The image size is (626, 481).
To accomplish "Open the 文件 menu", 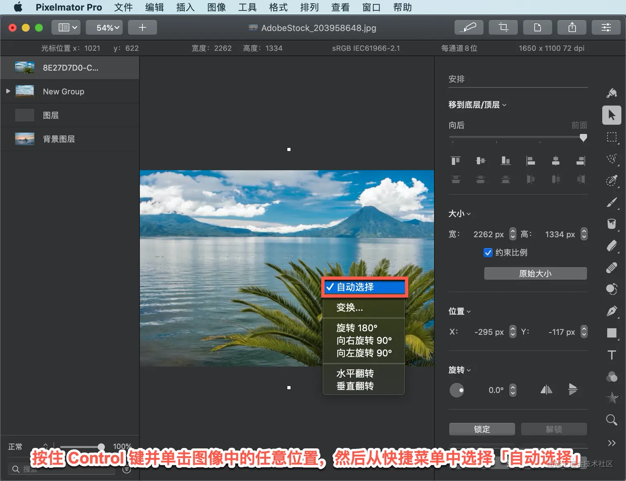I will click(123, 7).
